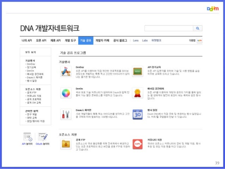
Task: Click the API 정기교육 card title
Action: click(x=154, y=67)
